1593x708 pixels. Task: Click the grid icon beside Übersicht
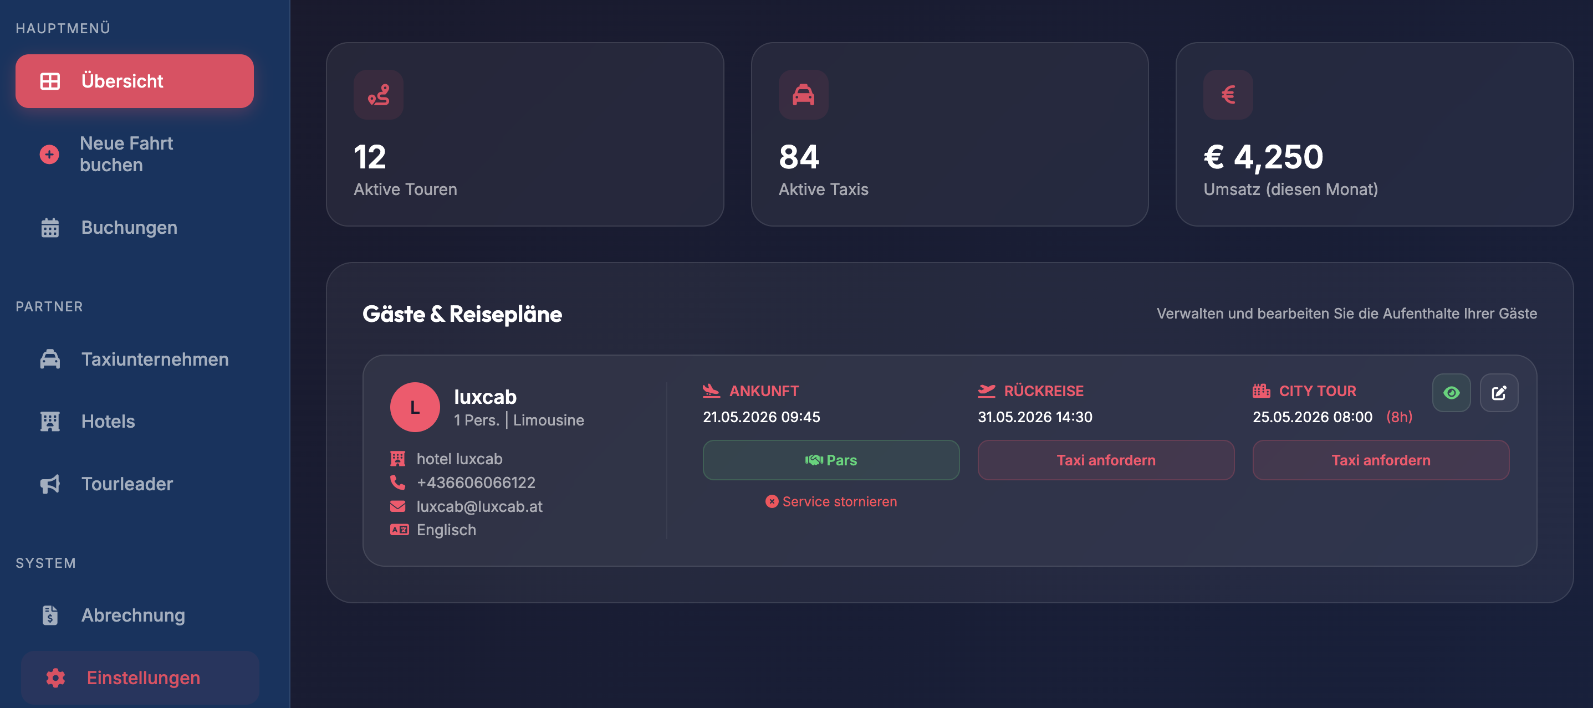(x=50, y=81)
